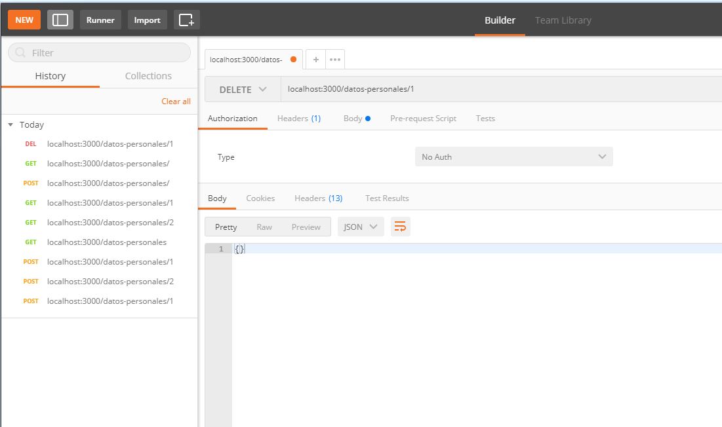Open GET datos-personales/2 history entry
Image resolution: width=722 pixels, height=427 pixels.
pyautogui.click(x=100, y=223)
